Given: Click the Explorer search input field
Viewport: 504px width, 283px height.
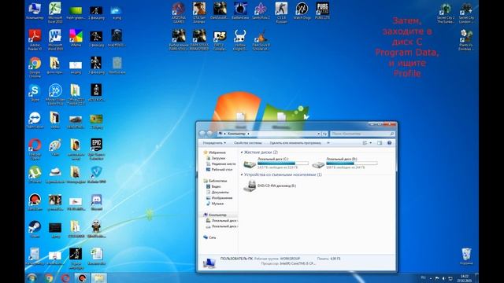Looking at the screenshot, I should (362, 134).
